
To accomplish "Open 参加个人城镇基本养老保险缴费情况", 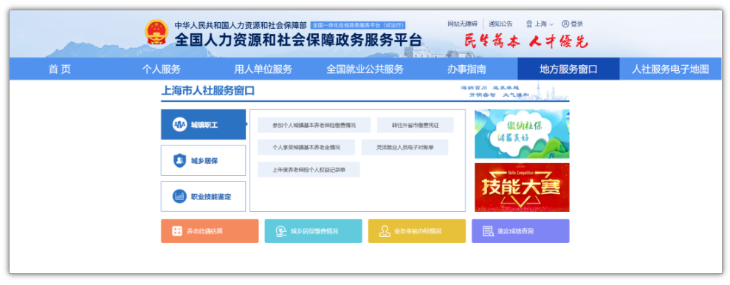I will coord(314,125).
